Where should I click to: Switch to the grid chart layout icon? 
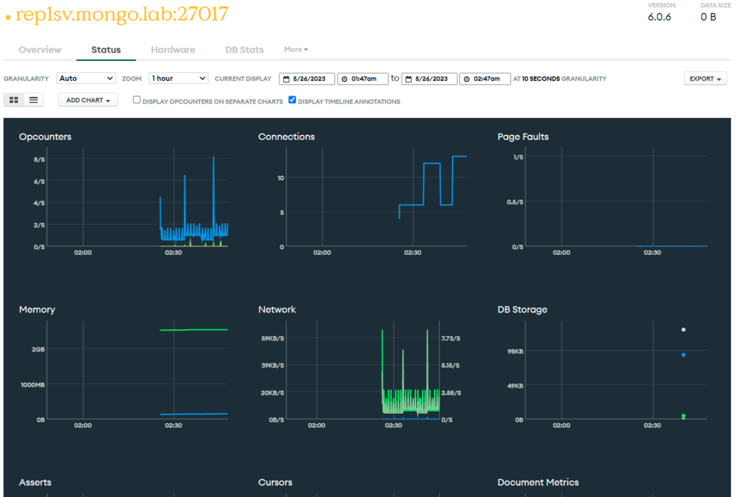[14, 100]
